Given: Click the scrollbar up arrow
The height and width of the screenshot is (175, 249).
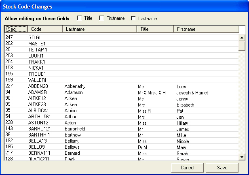Looking at the screenshot, I should tap(242, 38).
